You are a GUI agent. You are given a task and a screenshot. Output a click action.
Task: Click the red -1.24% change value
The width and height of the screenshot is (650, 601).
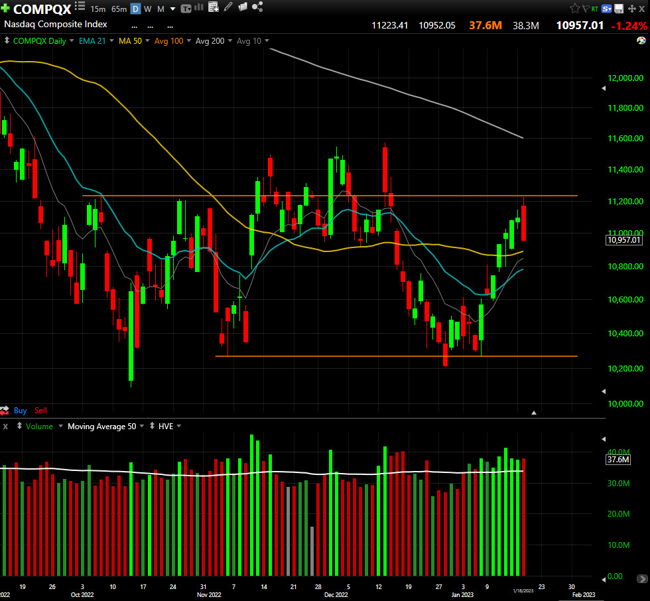point(629,26)
